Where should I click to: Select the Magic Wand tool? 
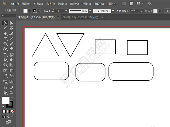point(5,28)
